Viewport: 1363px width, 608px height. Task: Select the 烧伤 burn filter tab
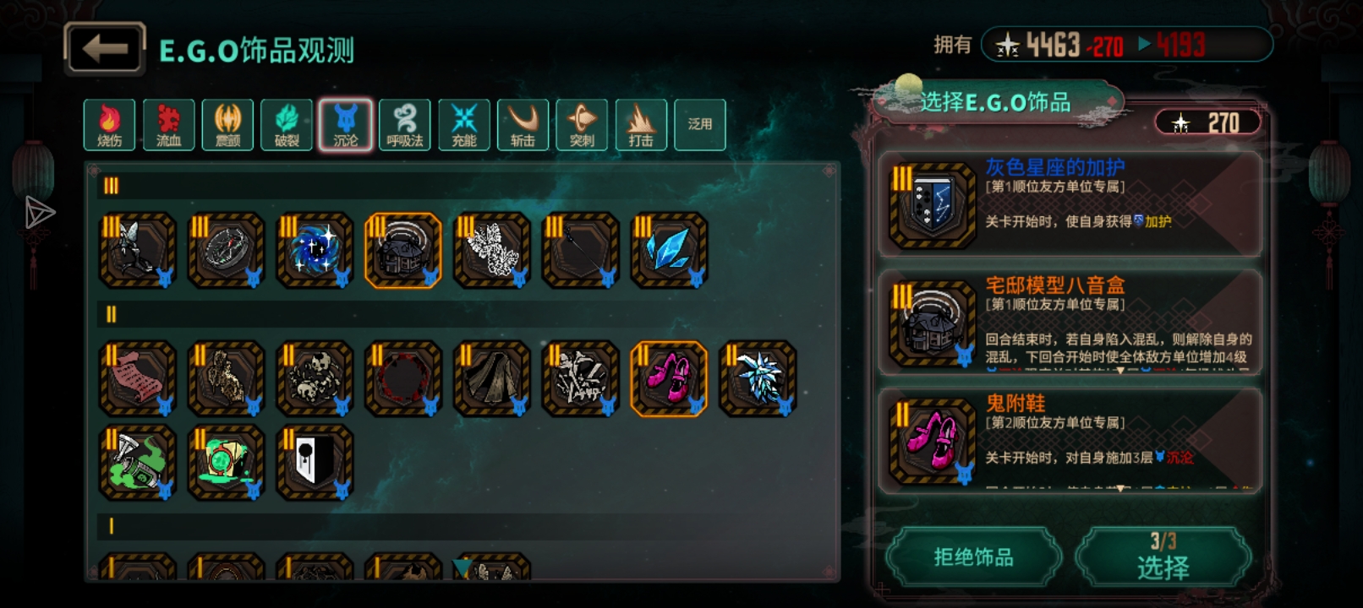tap(109, 125)
